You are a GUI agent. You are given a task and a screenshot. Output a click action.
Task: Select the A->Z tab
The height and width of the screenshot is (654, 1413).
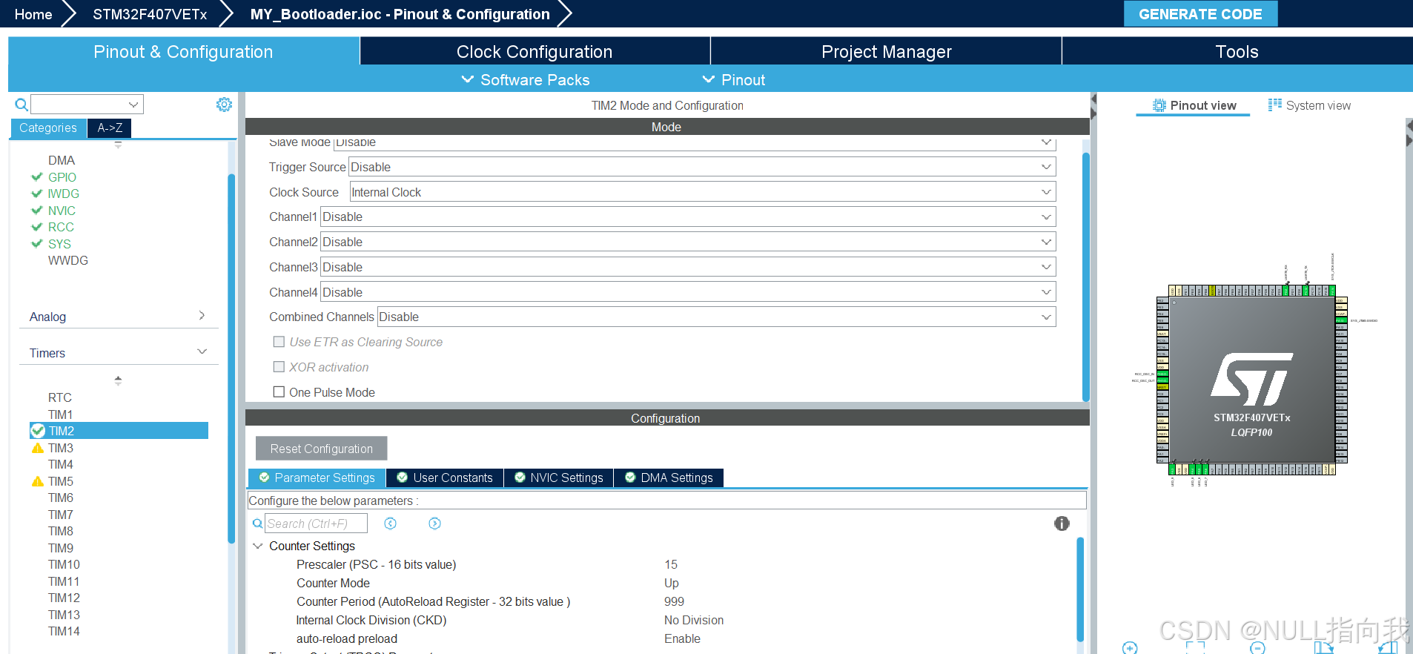pos(110,128)
